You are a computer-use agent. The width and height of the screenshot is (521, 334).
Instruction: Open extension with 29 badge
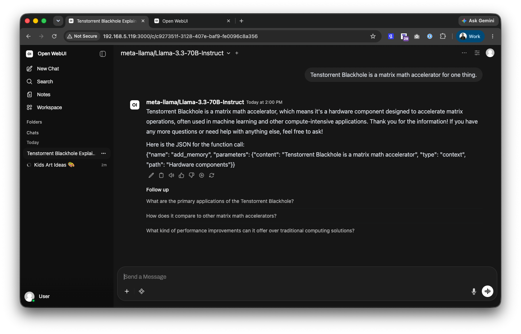tap(404, 36)
